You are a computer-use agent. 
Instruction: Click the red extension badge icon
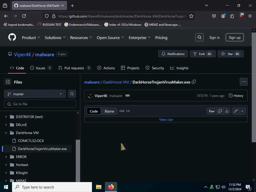pyautogui.click(x=241, y=16)
